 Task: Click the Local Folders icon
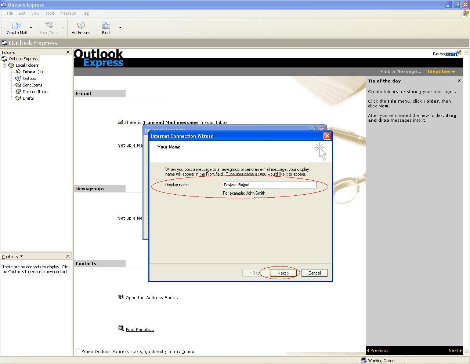[11, 65]
